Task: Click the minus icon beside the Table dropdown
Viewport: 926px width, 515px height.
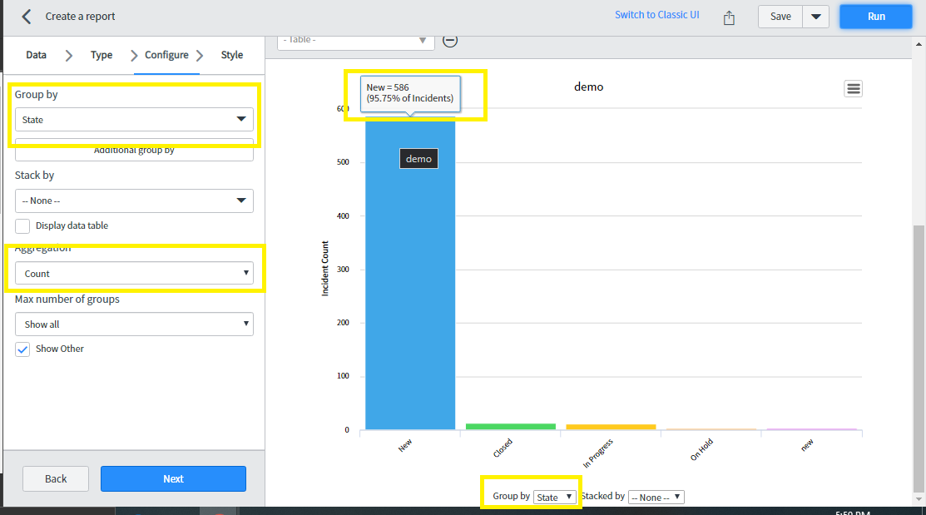Action: point(449,39)
